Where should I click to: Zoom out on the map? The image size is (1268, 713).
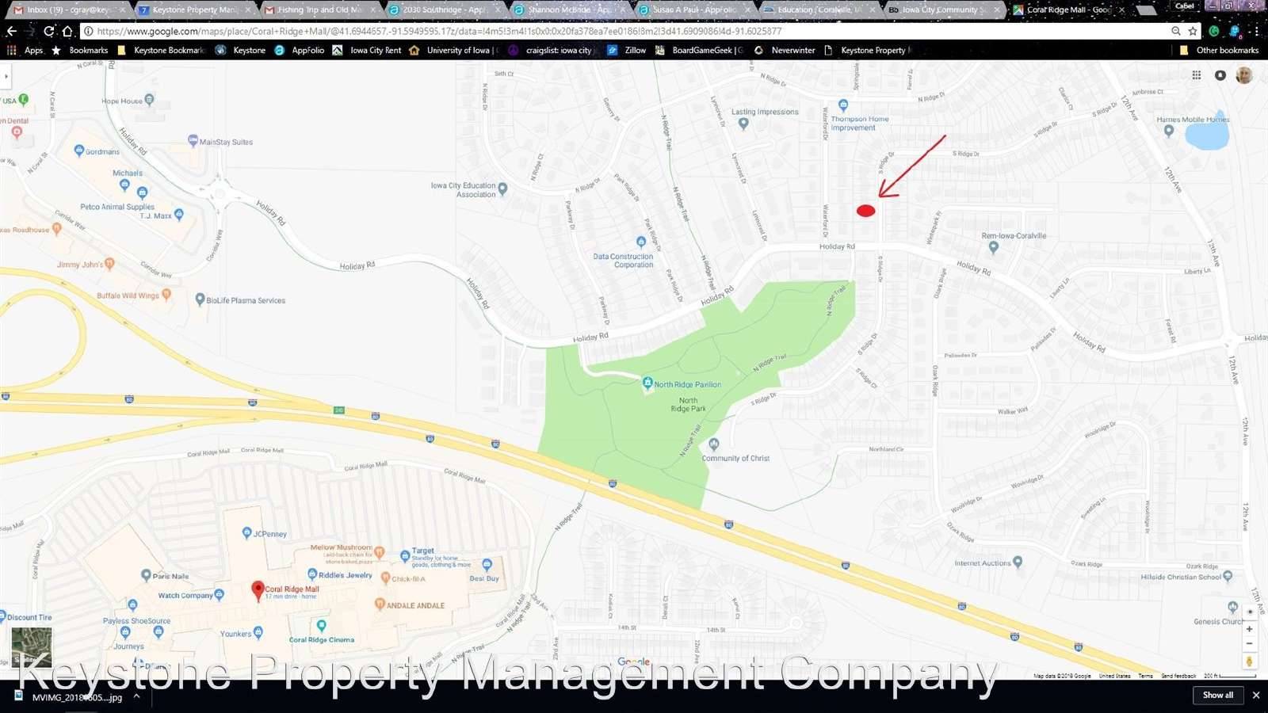pos(1250,643)
